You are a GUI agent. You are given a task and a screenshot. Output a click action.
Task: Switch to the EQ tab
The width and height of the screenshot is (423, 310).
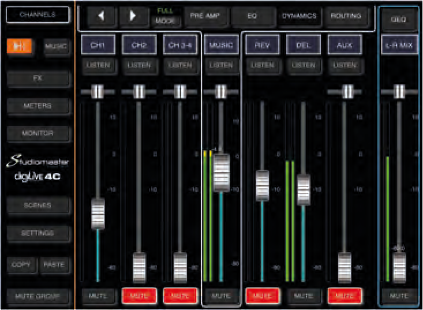point(253,16)
